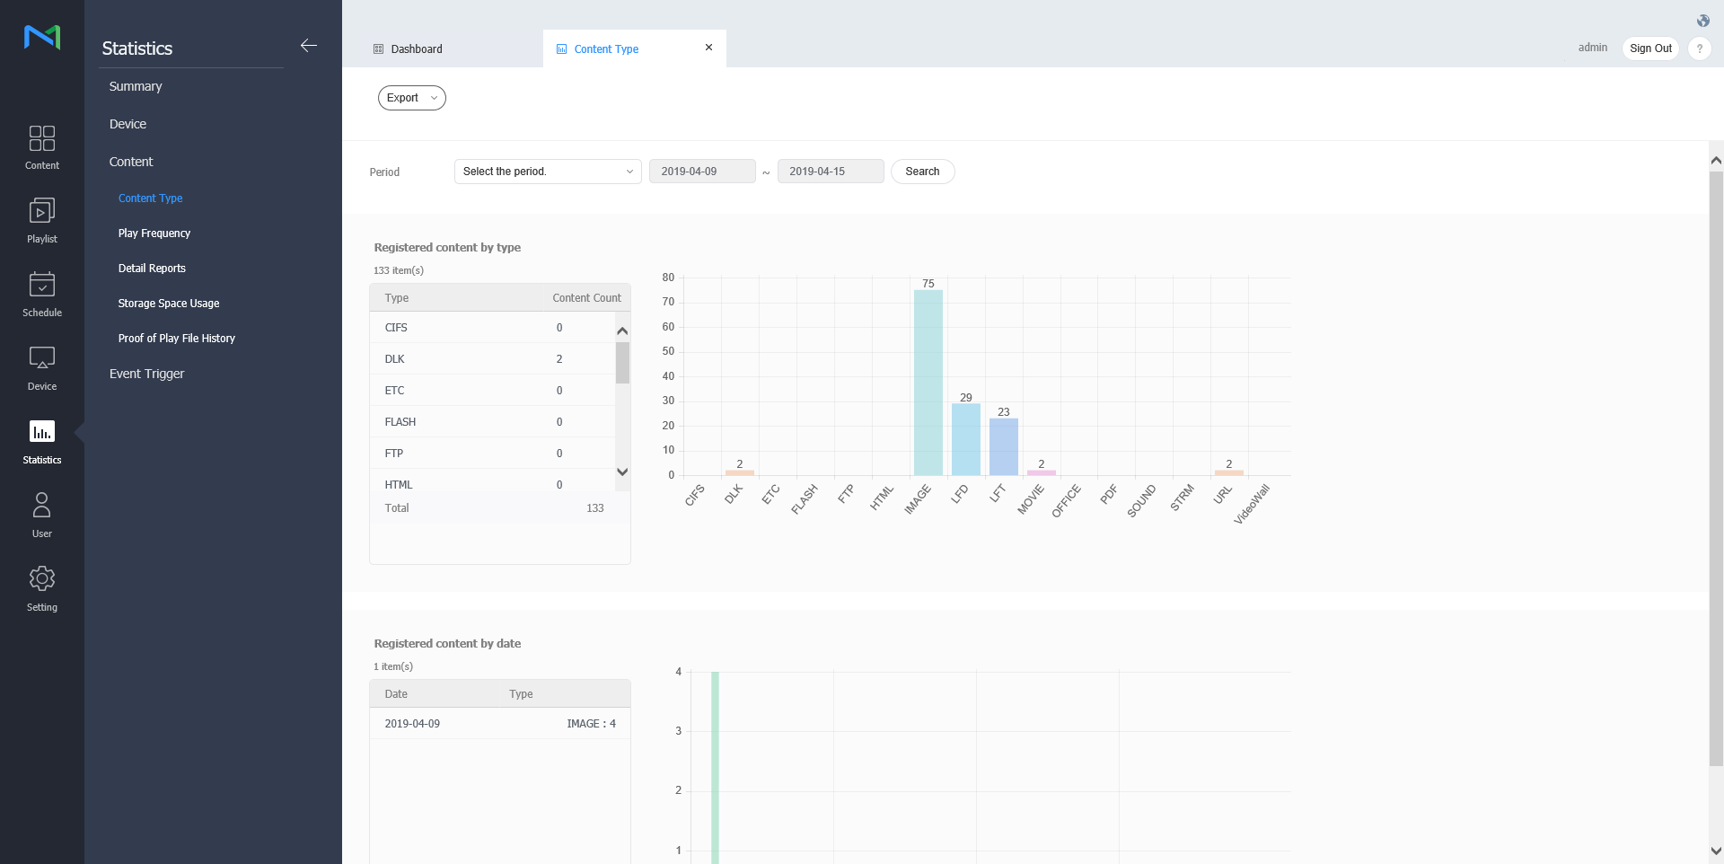Open the Select the period dropdown
1724x864 pixels.
[547, 171]
